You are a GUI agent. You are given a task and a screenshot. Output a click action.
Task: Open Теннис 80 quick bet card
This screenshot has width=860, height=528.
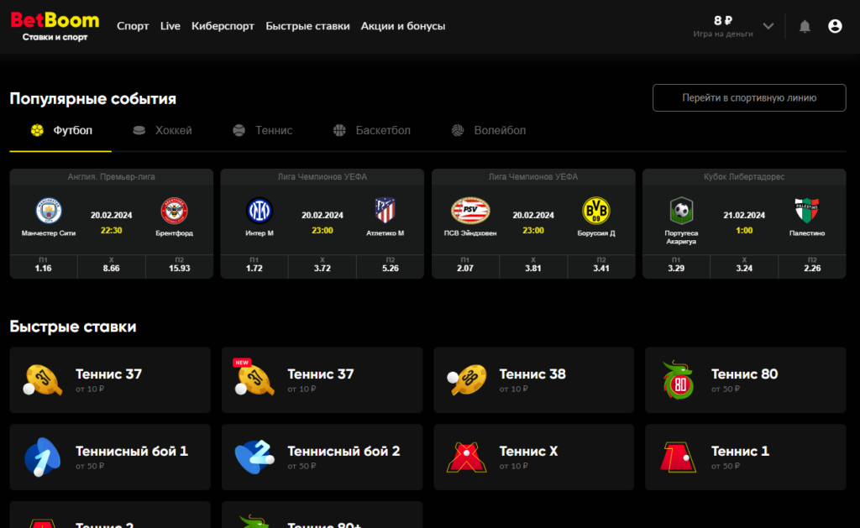(x=746, y=380)
